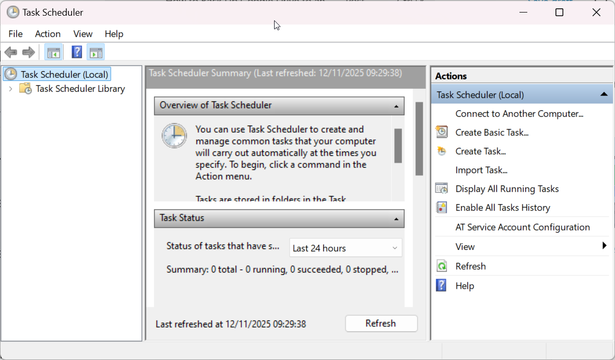This screenshot has height=360, width=615.
Task: Expand the View submenu arrow in Actions
Action: (x=605, y=246)
